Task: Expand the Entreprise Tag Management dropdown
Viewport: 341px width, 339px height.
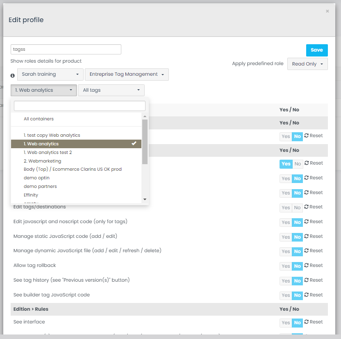Action: 127,75
